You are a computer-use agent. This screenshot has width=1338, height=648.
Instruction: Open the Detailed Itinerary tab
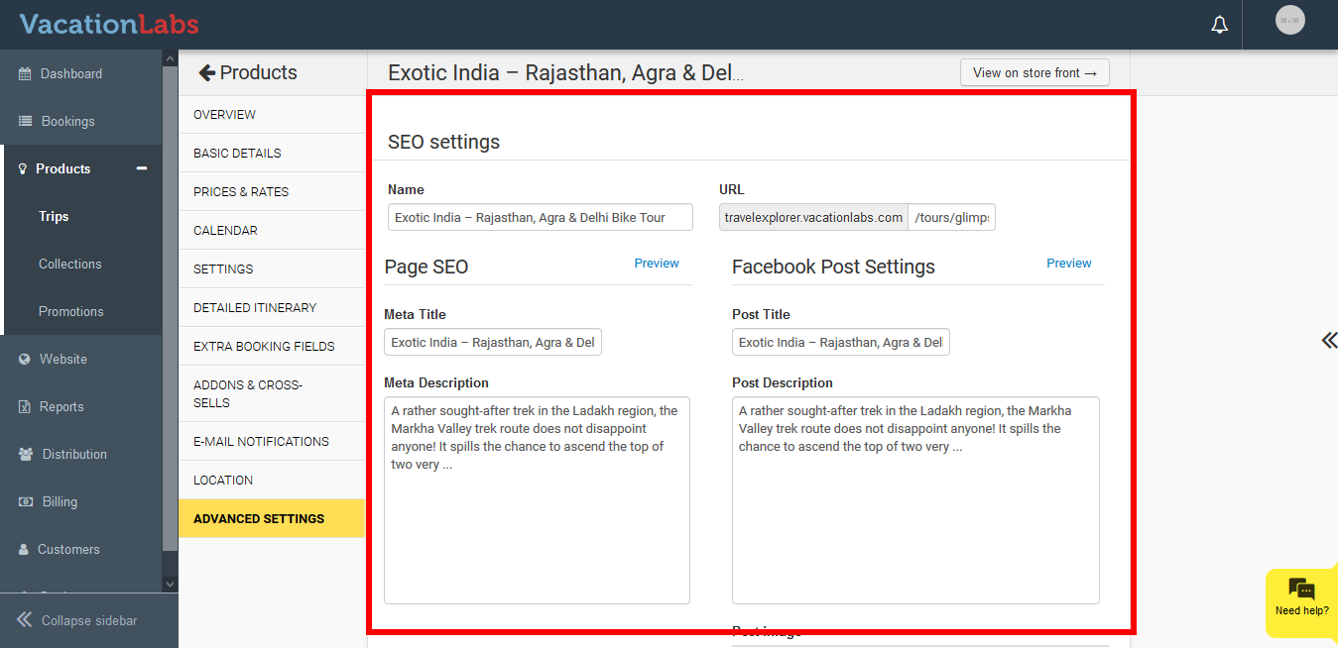tap(255, 308)
